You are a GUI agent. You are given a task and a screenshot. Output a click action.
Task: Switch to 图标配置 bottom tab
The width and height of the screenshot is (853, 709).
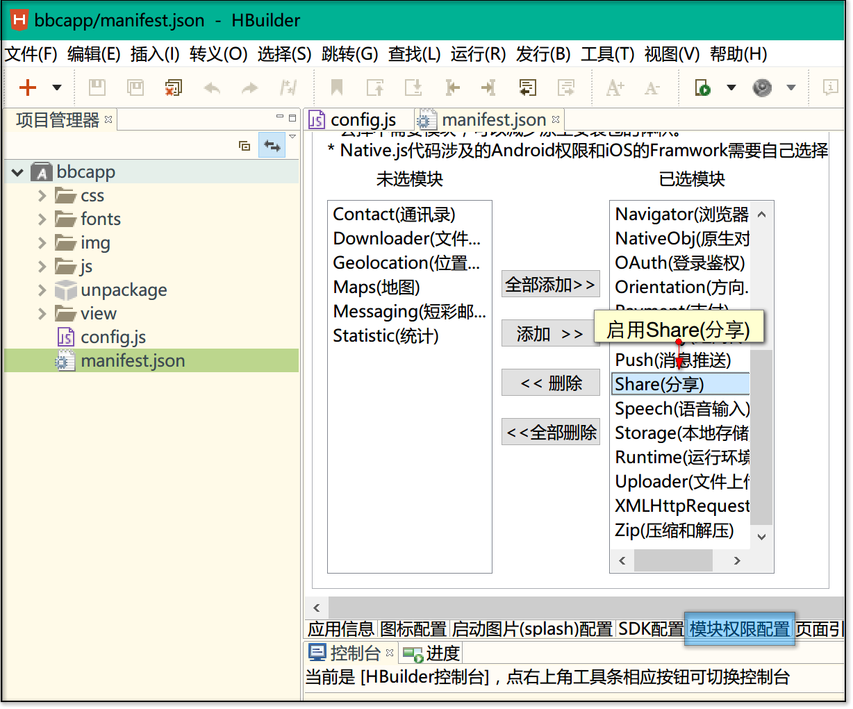click(x=413, y=629)
